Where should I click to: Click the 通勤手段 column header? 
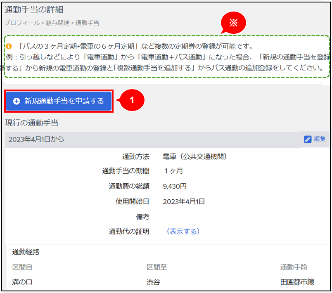(x=294, y=267)
